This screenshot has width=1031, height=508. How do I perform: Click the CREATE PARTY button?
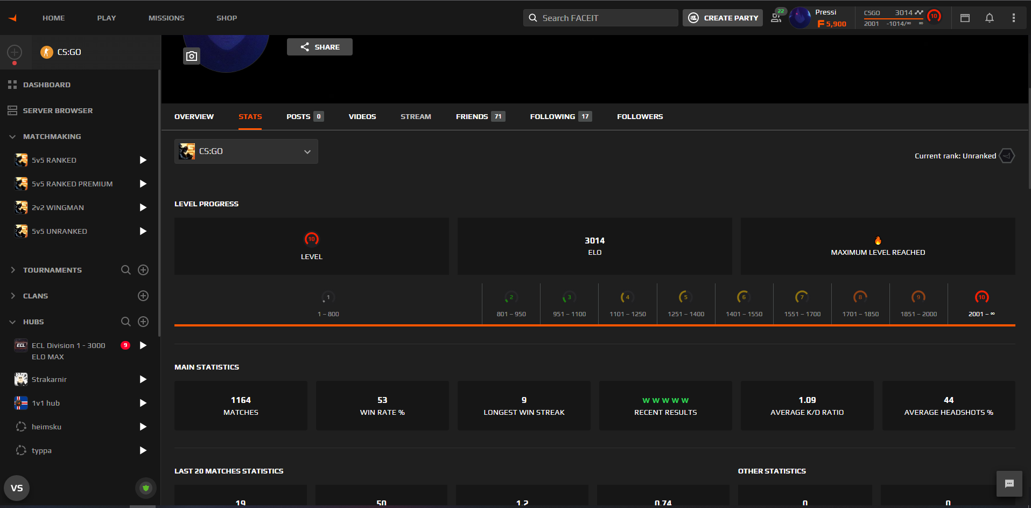(x=723, y=18)
